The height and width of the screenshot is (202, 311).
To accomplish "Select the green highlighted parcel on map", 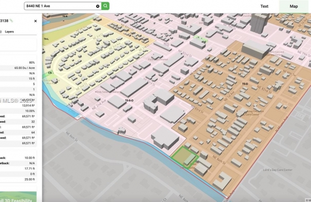I will [x=184, y=157].
